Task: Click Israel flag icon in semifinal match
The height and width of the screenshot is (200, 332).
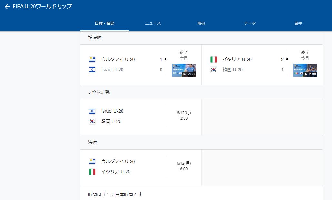Action: coord(92,70)
